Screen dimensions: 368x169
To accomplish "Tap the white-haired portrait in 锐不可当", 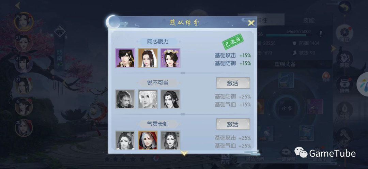I will coord(148,99).
